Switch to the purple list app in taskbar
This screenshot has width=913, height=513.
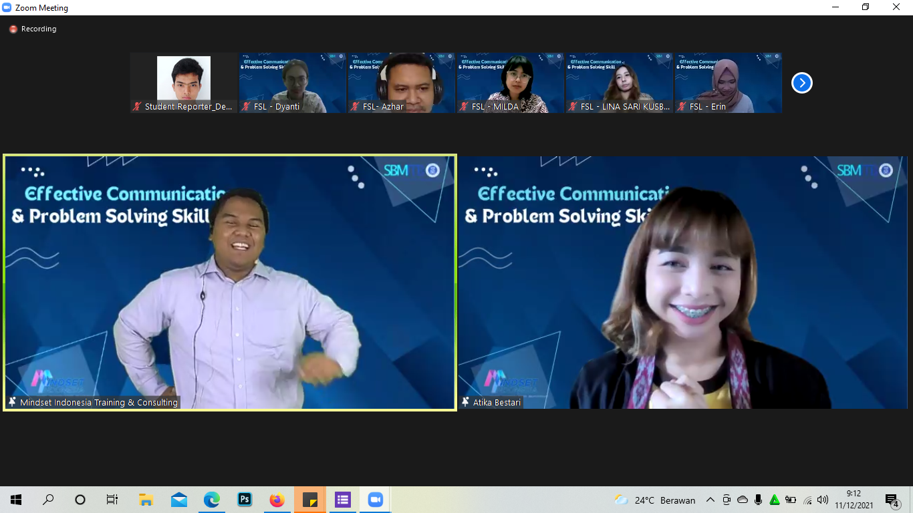[x=342, y=500]
